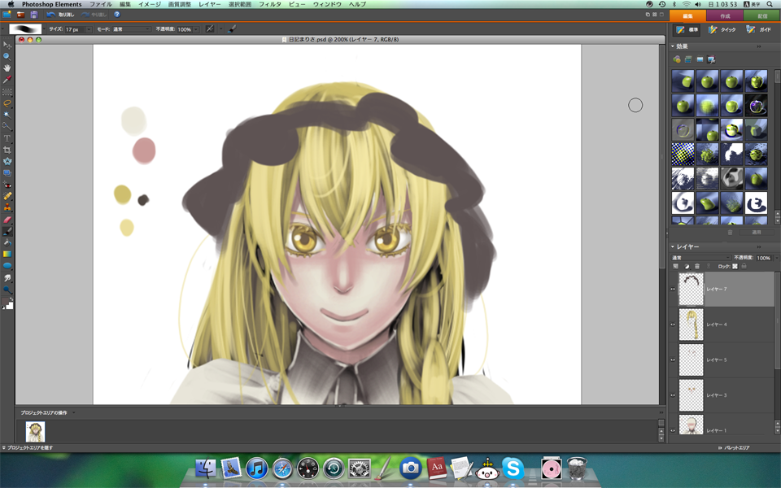Hide レイヤー 5 using its eye icon
Viewport: 781px width, 488px height.
[673, 360]
